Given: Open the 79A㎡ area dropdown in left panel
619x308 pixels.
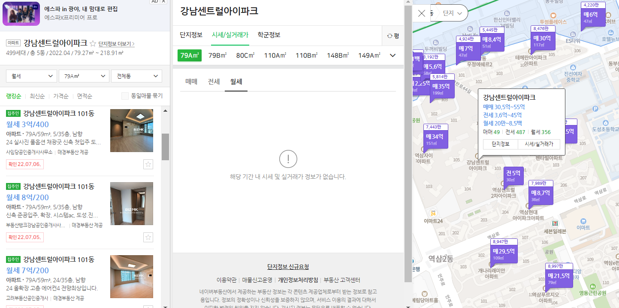Looking at the screenshot, I should (x=84, y=76).
